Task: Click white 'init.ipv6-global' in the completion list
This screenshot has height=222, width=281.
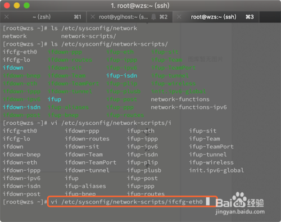Action: (216, 170)
